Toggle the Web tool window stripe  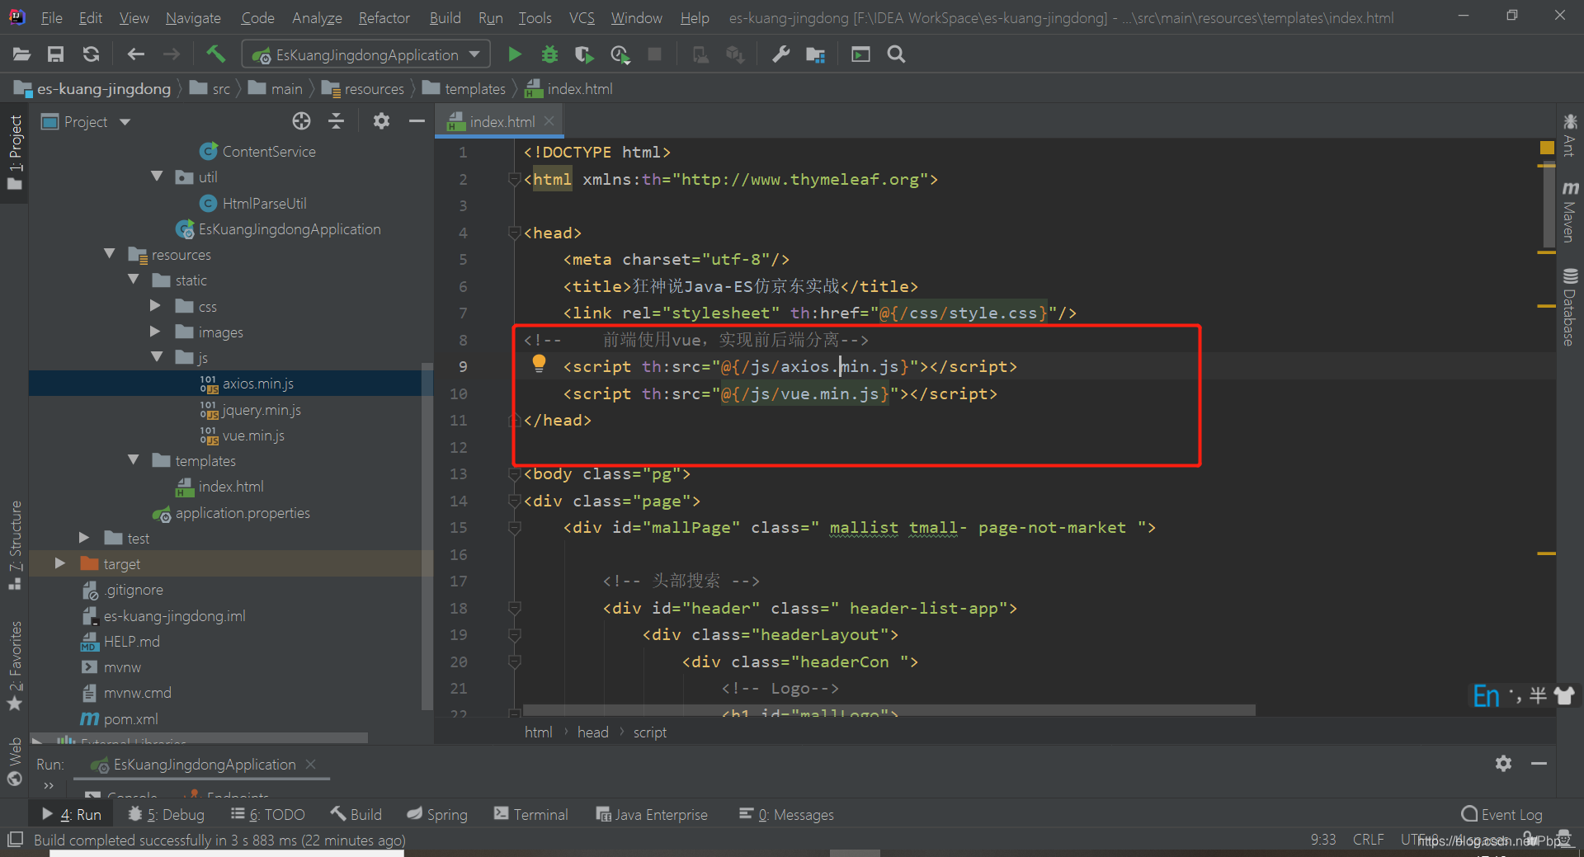pyautogui.click(x=15, y=762)
